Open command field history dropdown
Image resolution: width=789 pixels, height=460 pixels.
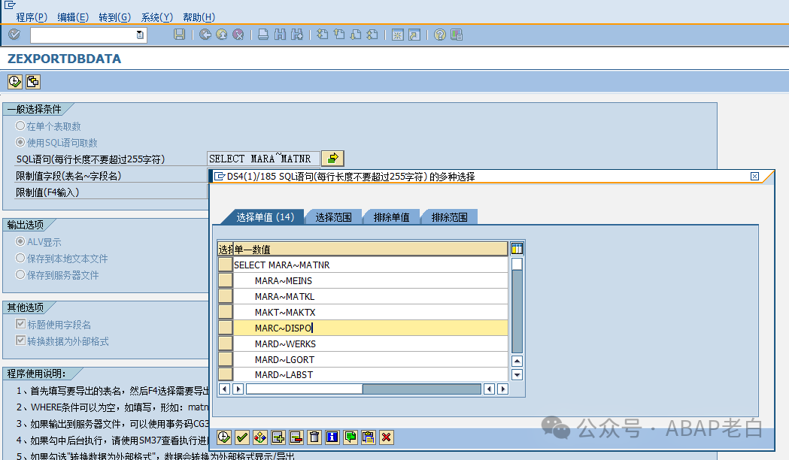[141, 35]
